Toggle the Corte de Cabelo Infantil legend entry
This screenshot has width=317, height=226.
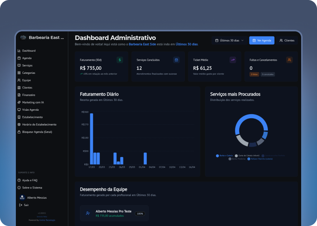tap(247, 156)
